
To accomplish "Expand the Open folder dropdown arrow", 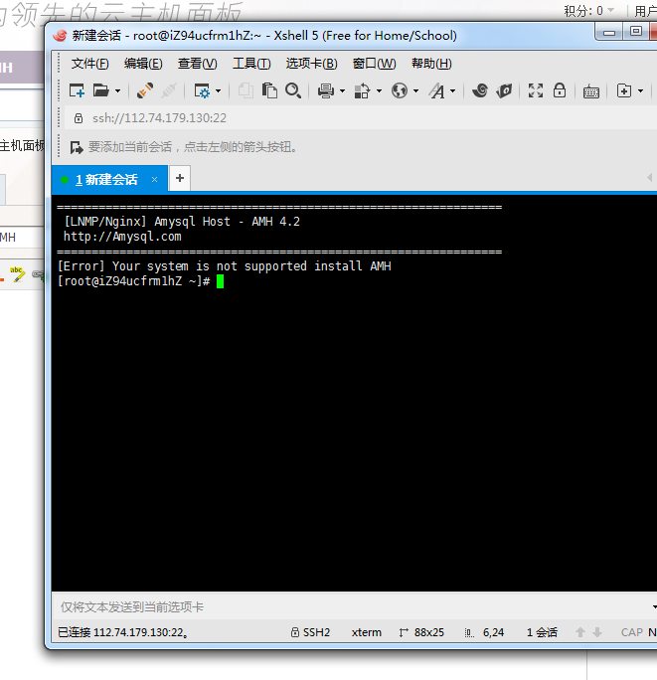I will 118,91.
